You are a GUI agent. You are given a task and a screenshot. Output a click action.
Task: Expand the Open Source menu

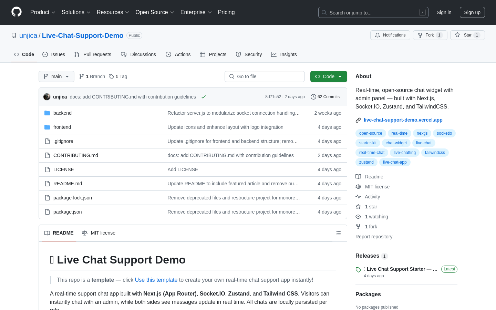[155, 12]
